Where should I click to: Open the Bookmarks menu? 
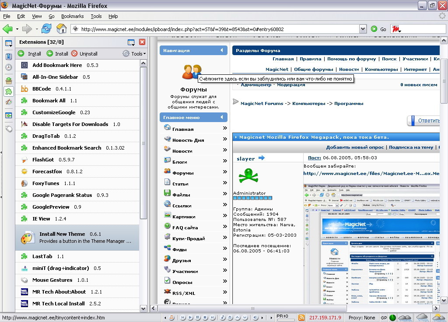73,16
